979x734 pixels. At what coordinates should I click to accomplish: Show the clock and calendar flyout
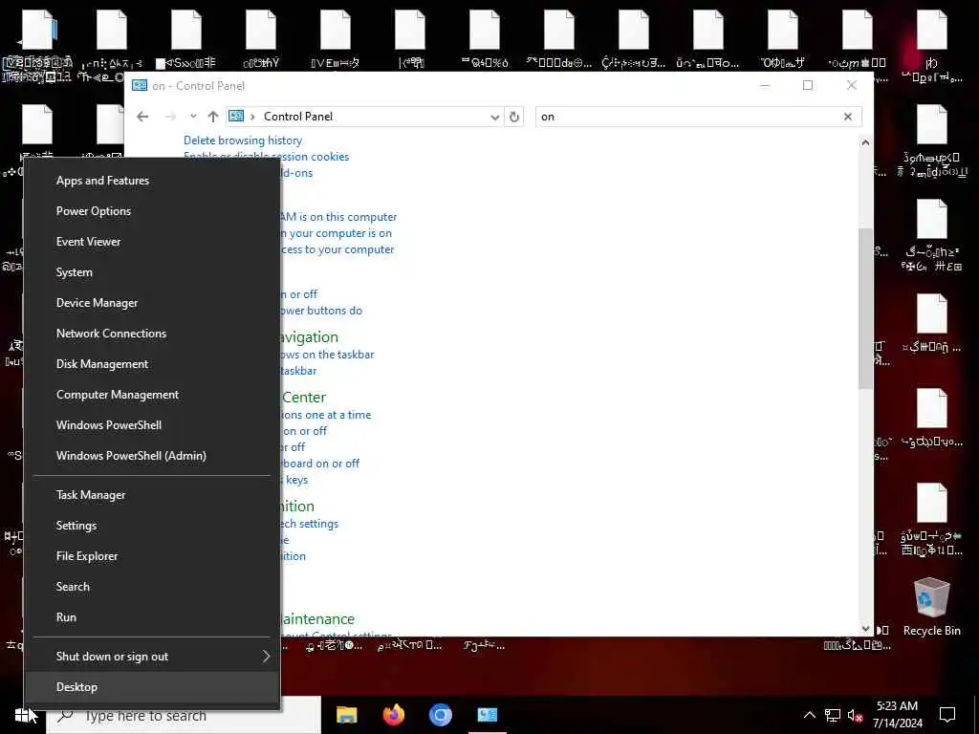[x=897, y=715]
